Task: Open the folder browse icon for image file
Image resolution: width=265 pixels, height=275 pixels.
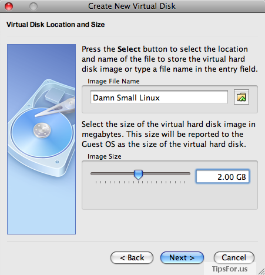Action: [241, 97]
